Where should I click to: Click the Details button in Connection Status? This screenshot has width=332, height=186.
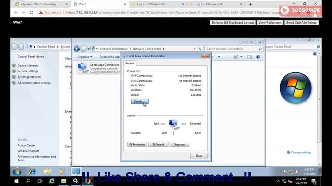140,101
